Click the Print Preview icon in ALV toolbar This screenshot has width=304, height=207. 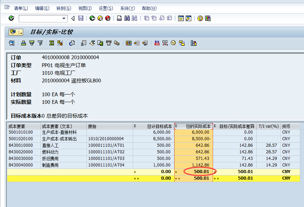72,43
